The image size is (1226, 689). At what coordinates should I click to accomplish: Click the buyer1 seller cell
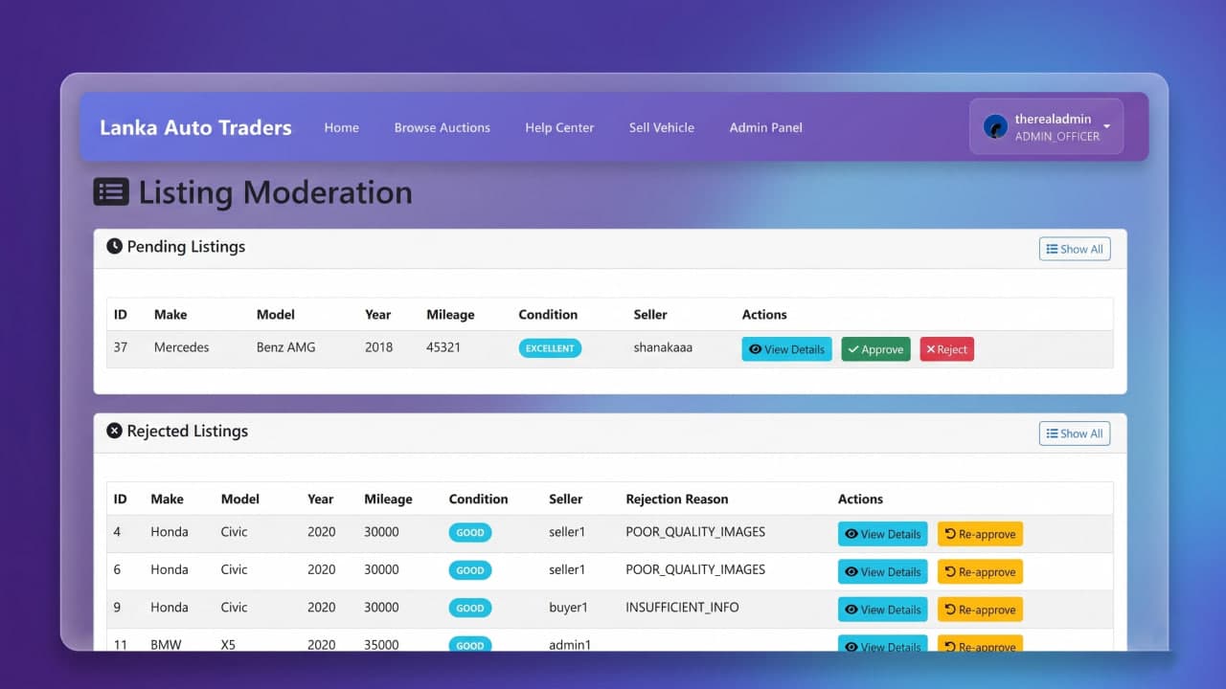pyautogui.click(x=568, y=607)
